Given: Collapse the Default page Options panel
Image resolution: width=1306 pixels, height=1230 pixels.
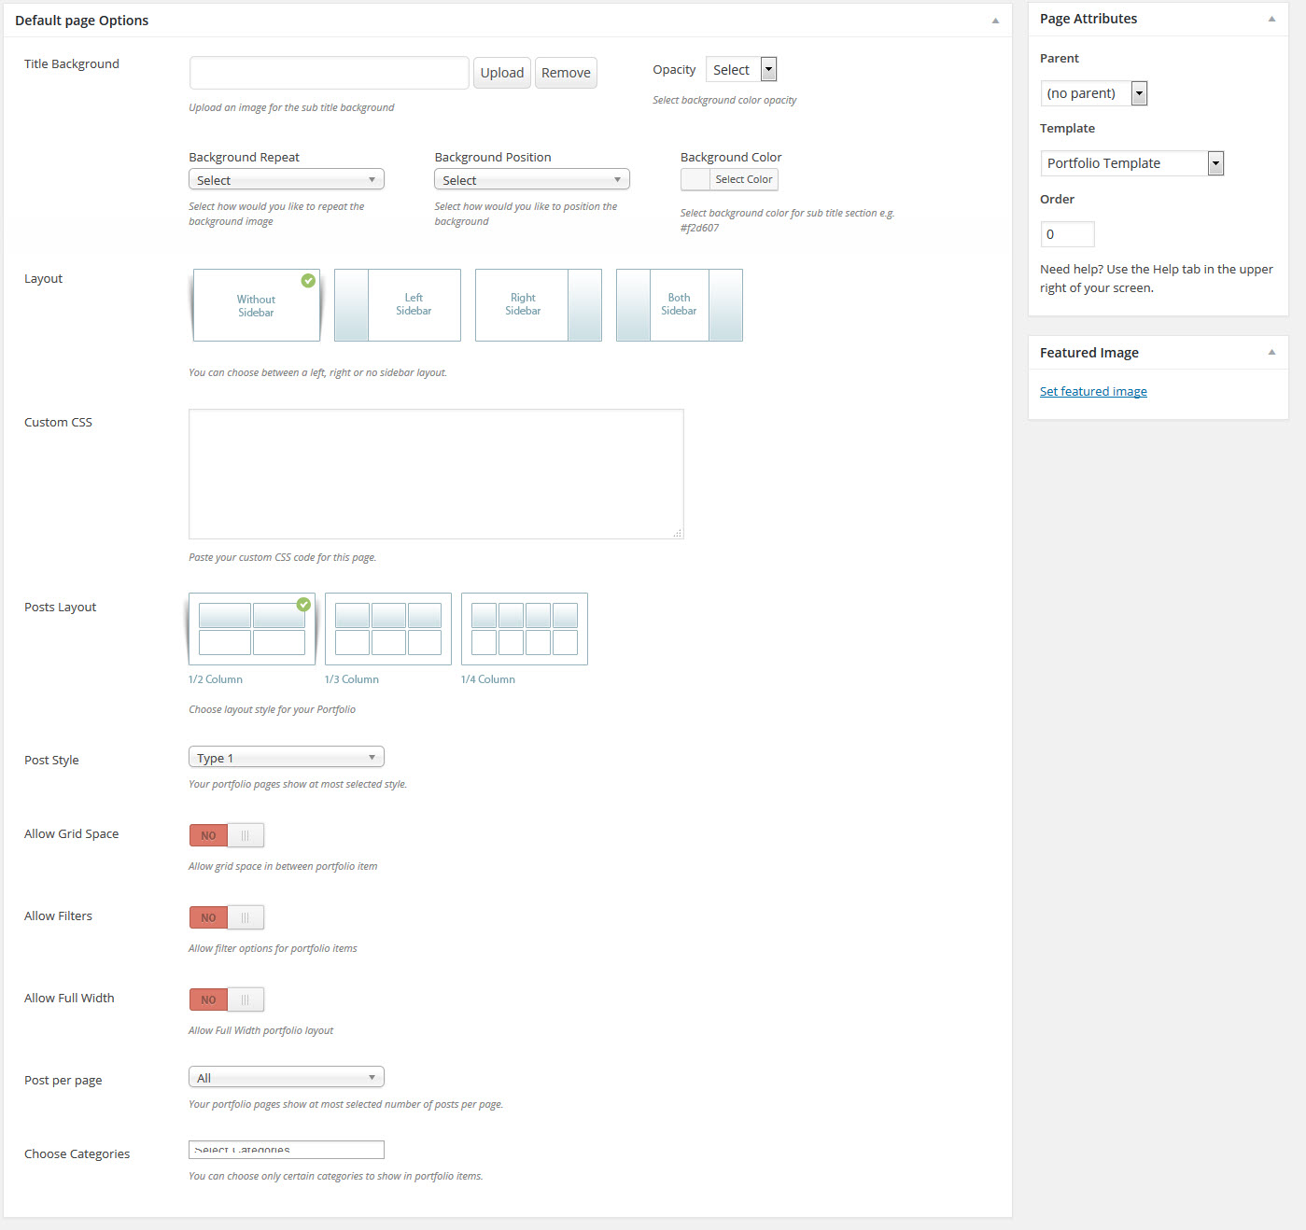Looking at the screenshot, I should coord(995,21).
